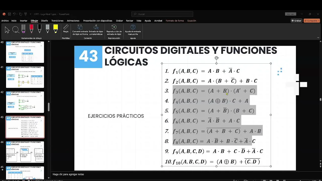Open Ayuda de entrada manuscrita

[133, 30]
